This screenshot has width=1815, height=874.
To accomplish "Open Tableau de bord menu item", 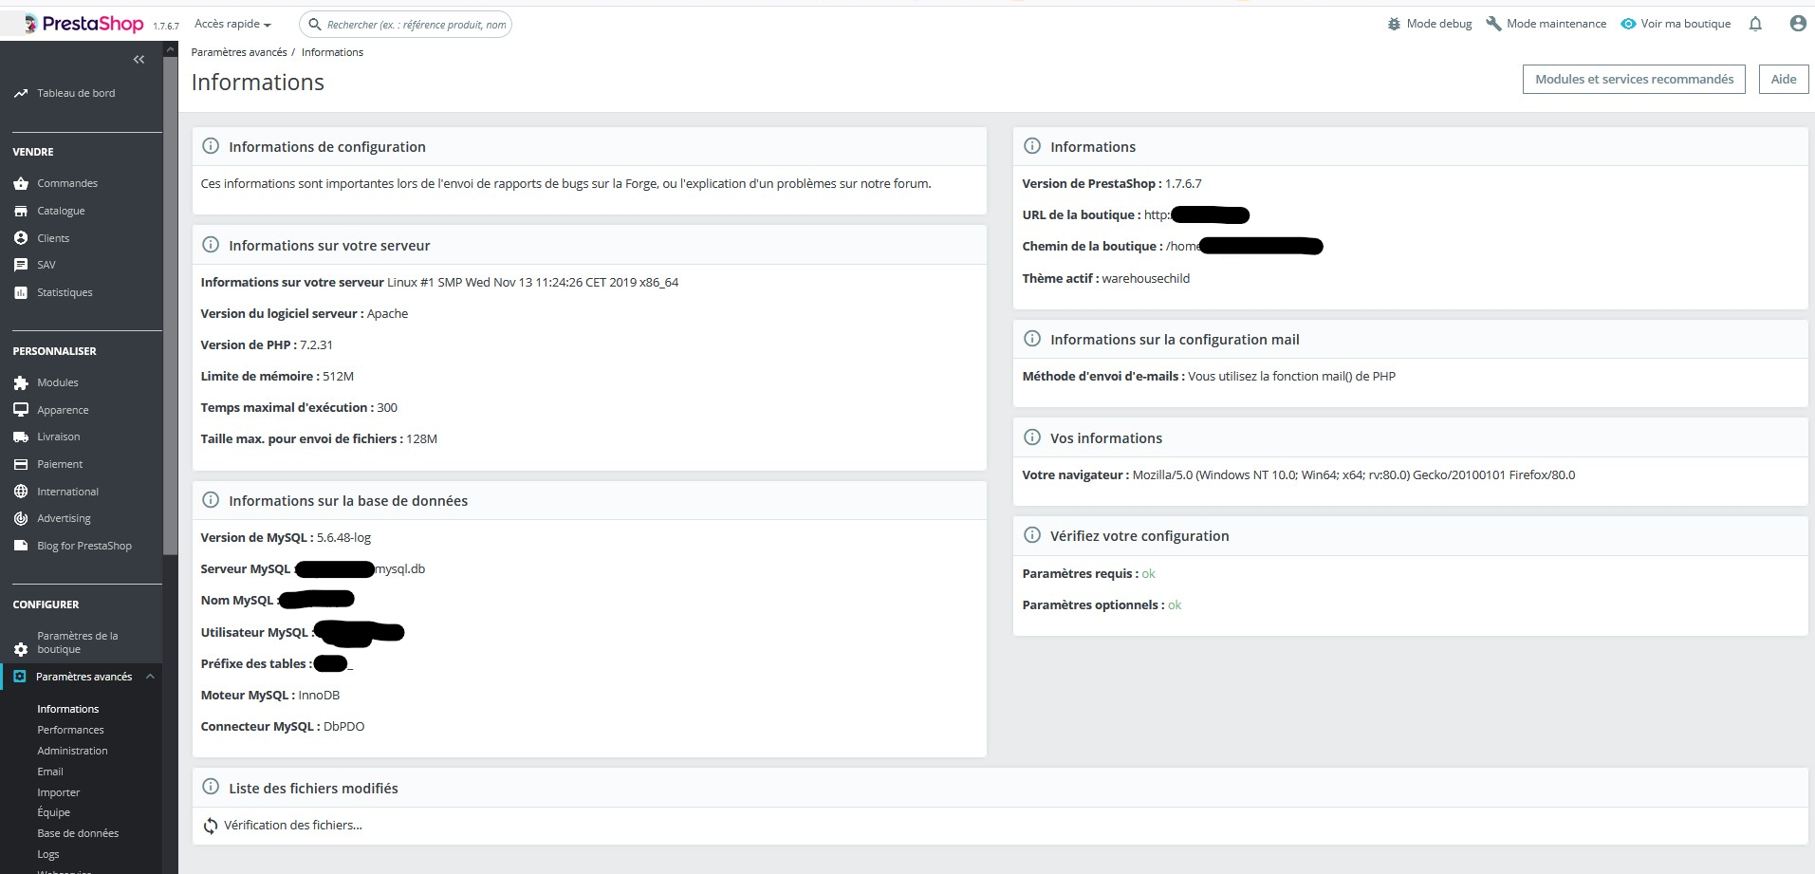I will (76, 93).
